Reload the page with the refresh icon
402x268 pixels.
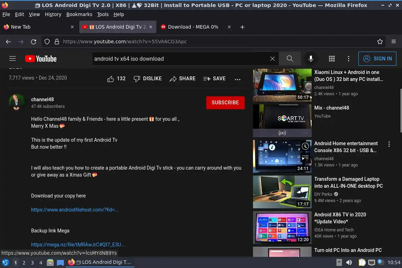(x=33, y=42)
